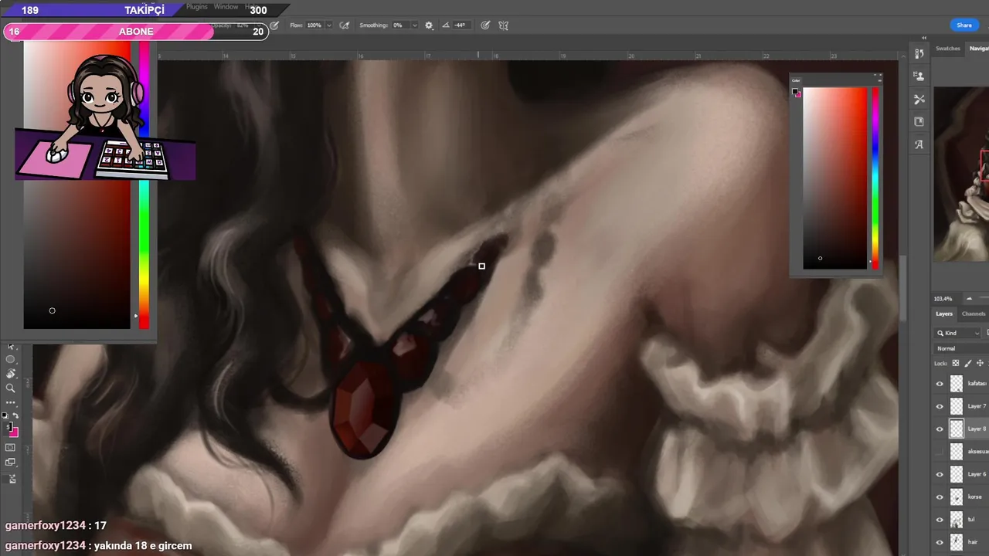The height and width of the screenshot is (556, 989).
Task: Collapse panels double-arrow icon
Action: [x=924, y=38]
